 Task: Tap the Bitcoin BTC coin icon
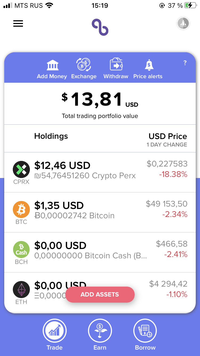click(x=21, y=209)
